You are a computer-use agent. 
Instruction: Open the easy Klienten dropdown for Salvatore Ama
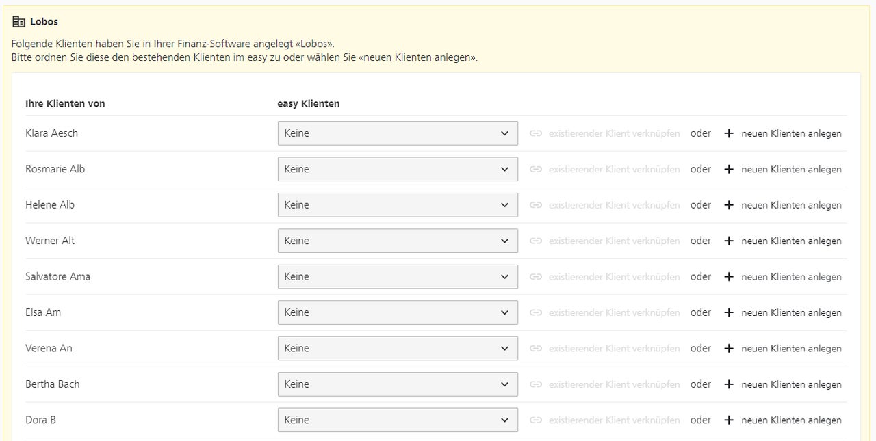(x=398, y=276)
